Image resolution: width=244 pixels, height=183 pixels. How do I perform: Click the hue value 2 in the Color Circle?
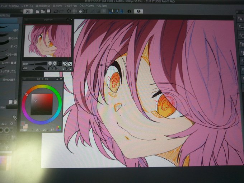coord(37,130)
